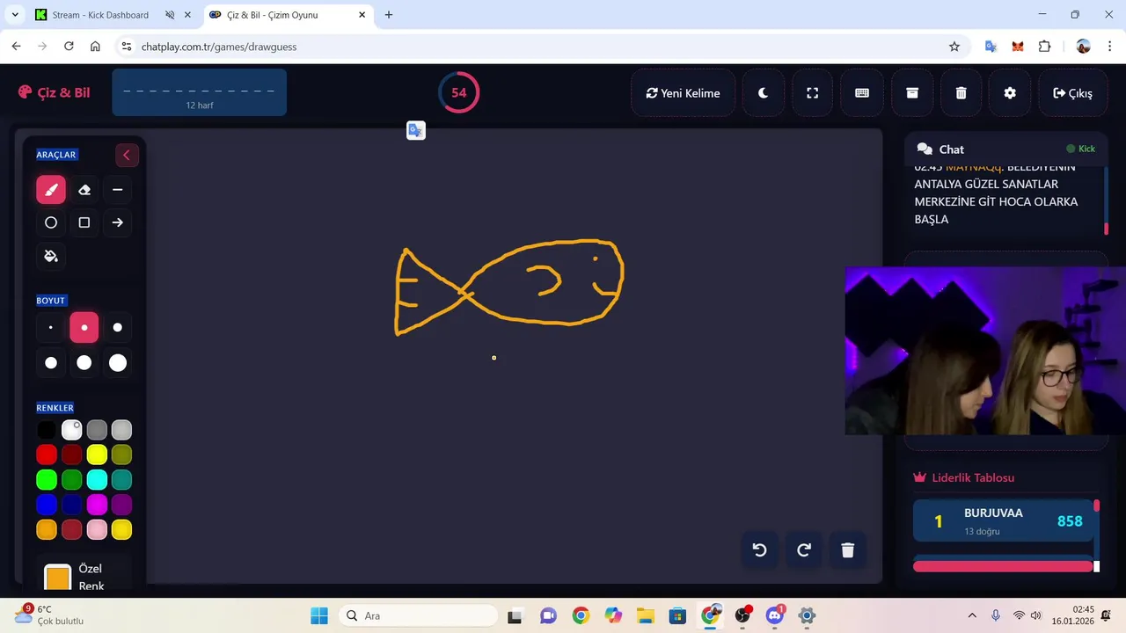Viewport: 1126px width, 633px height.
Task: Pick the bright blue color swatch
Action: click(x=47, y=505)
